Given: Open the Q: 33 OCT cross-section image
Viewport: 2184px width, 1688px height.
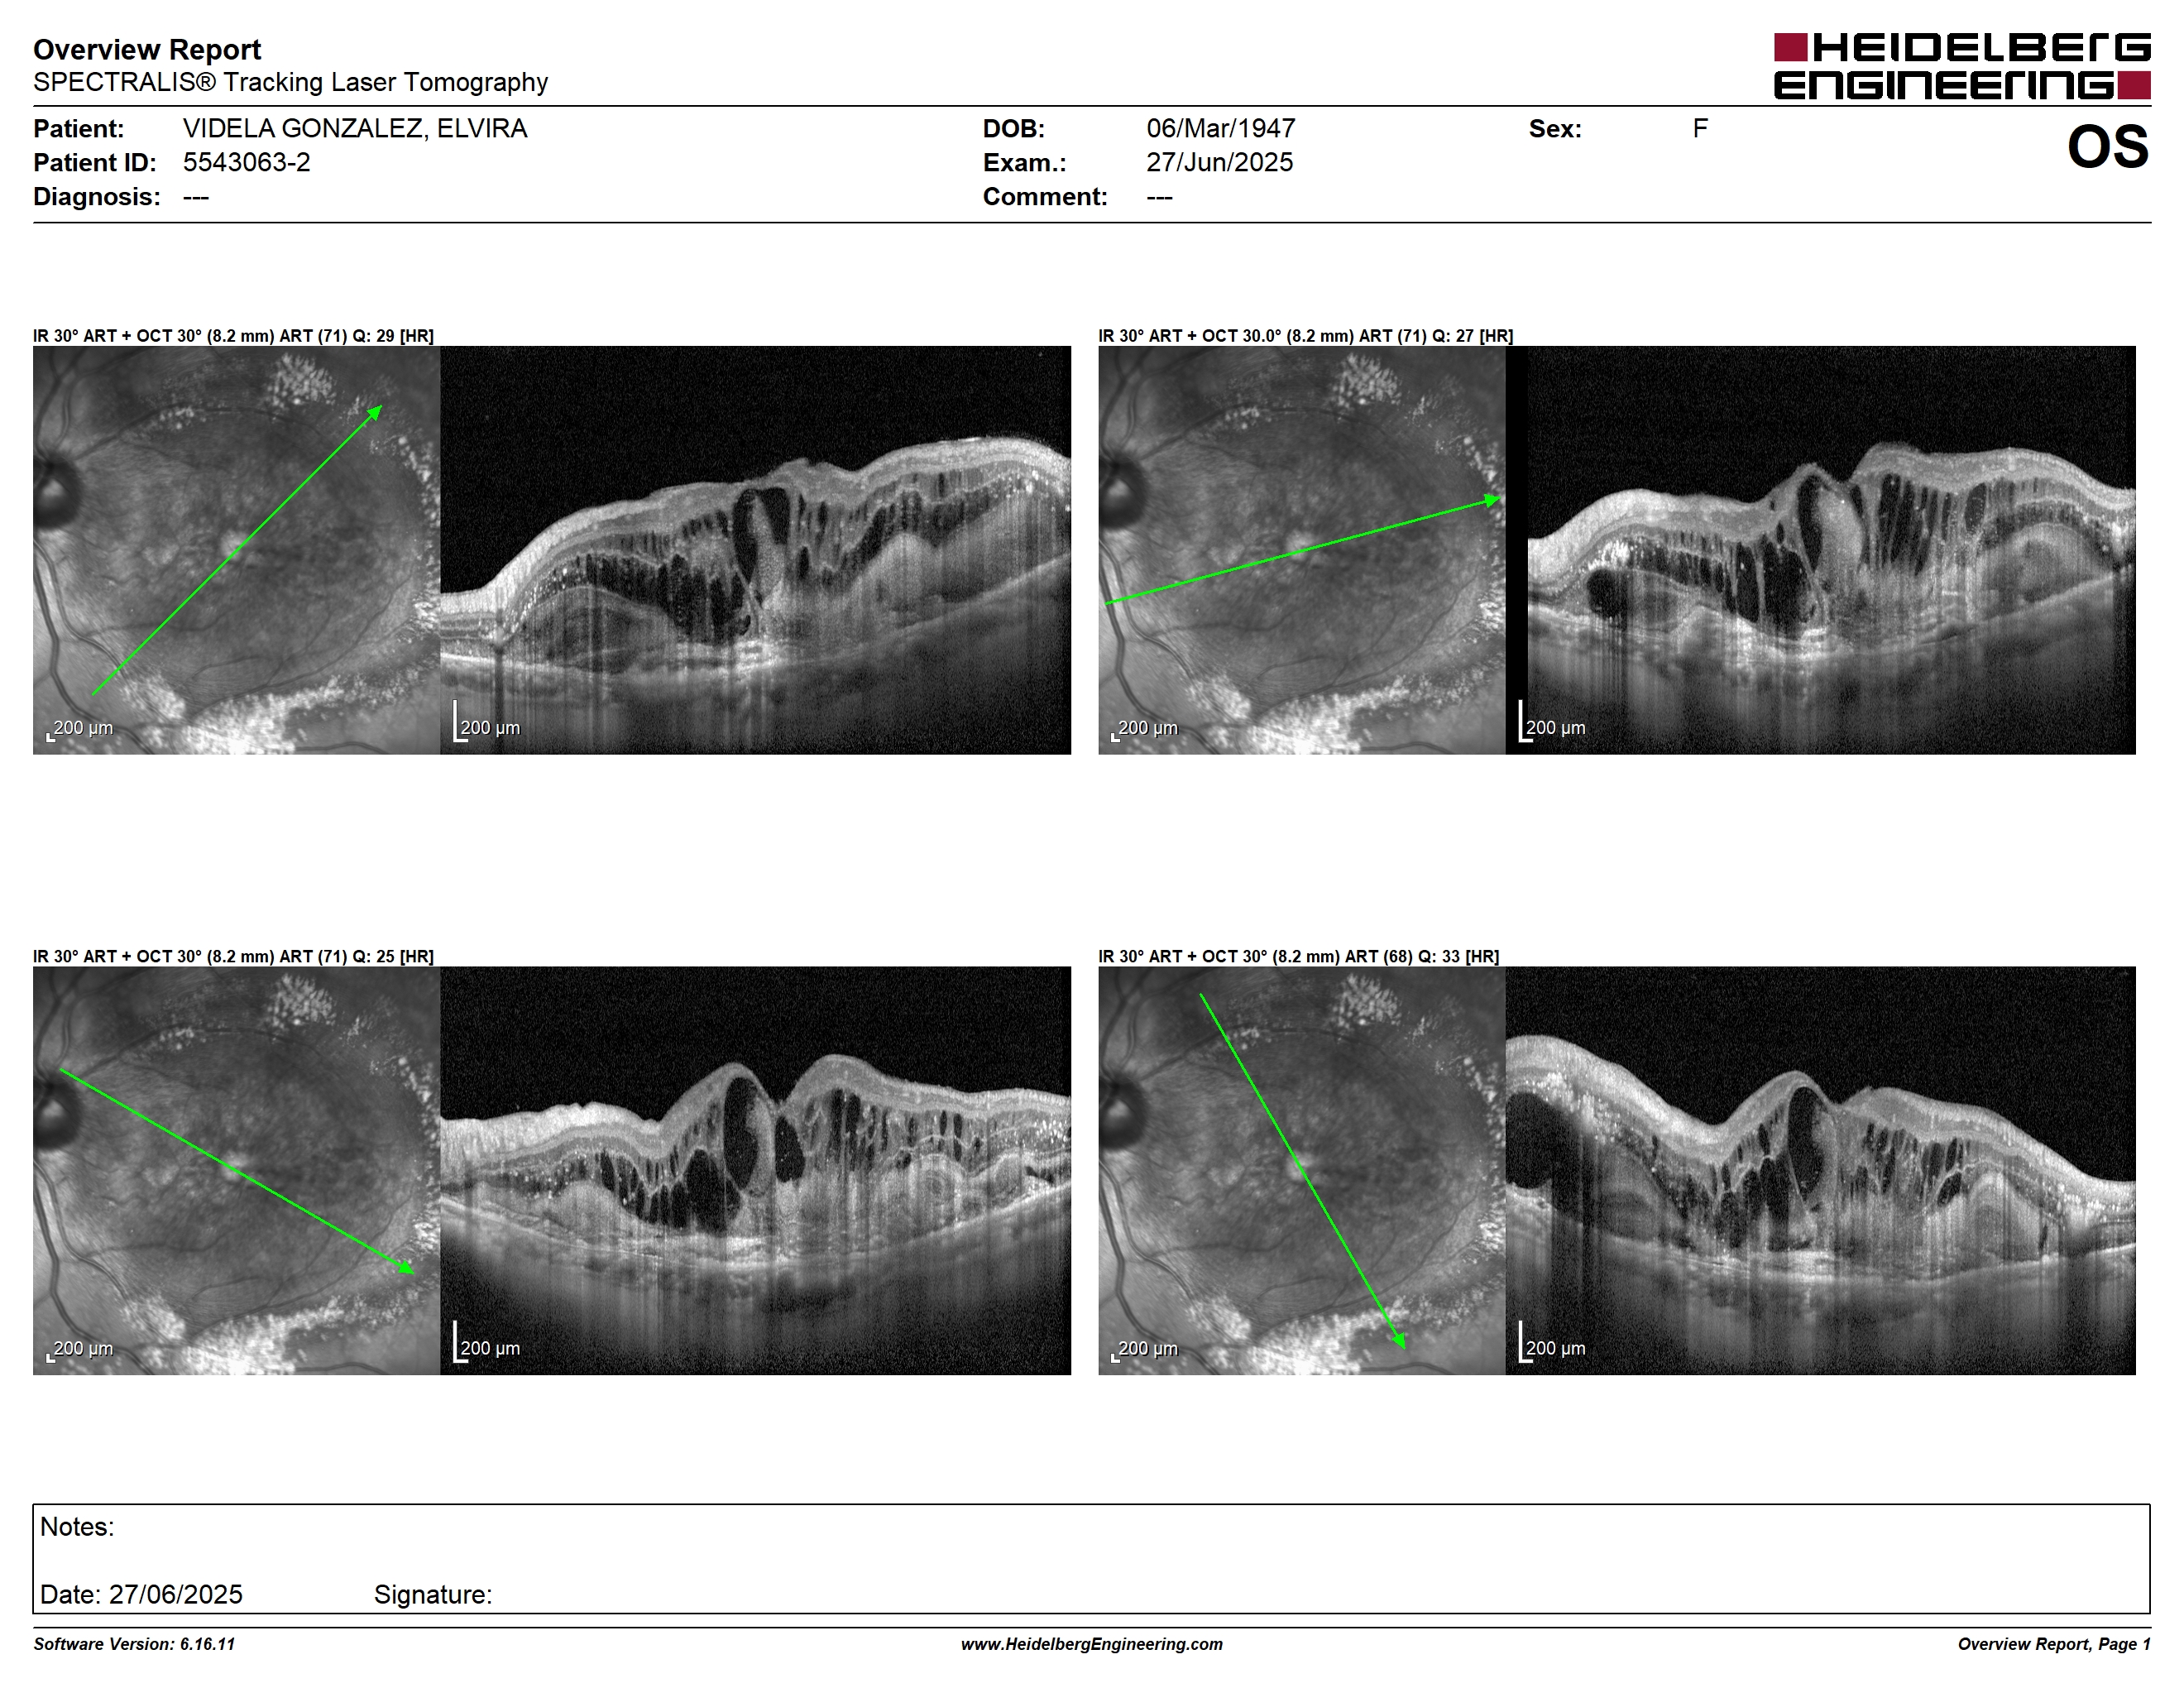Looking at the screenshot, I should 1820,1170.
